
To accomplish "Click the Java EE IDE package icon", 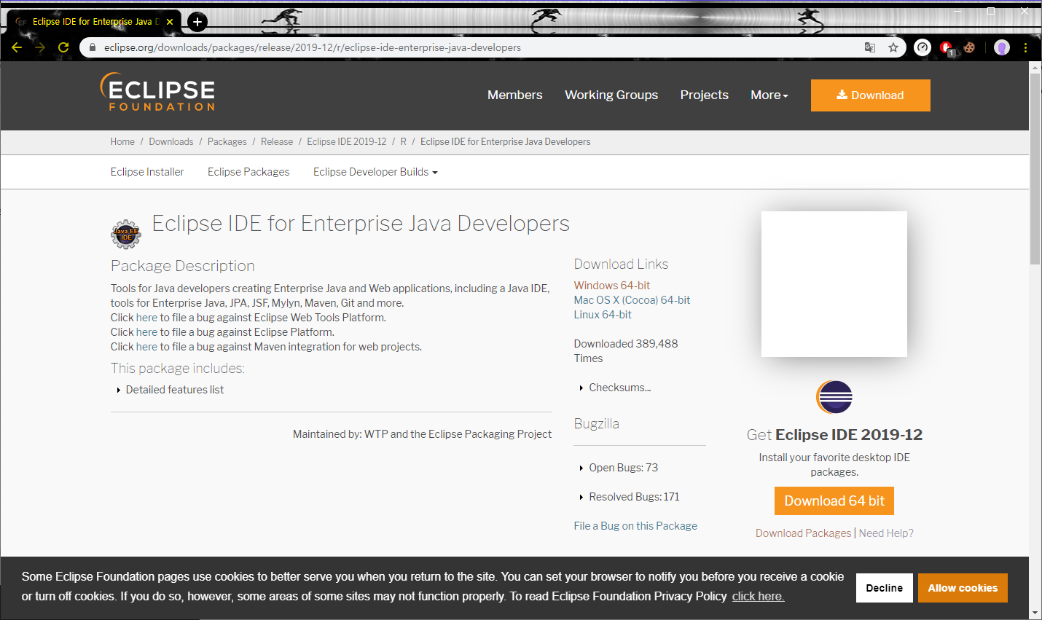I will 126,235.
